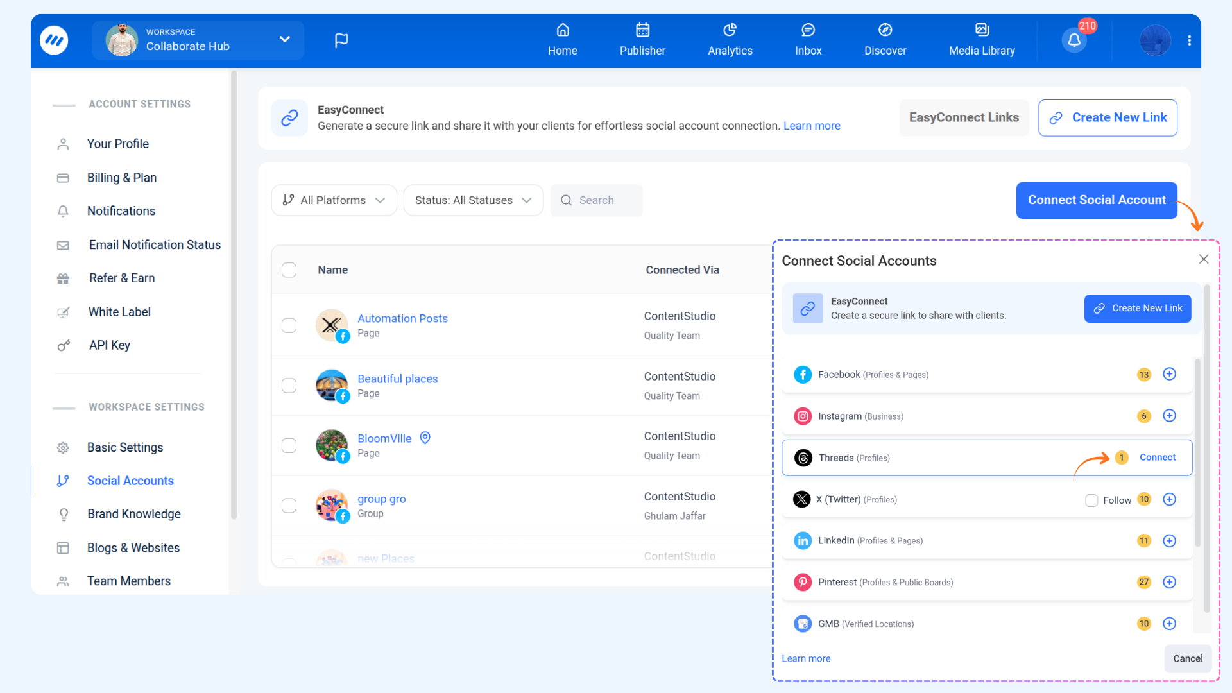Viewport: 1232px width, 693px height.
Task: Tick the select-all checkbox in table header
Action: (x=289, y=270)
